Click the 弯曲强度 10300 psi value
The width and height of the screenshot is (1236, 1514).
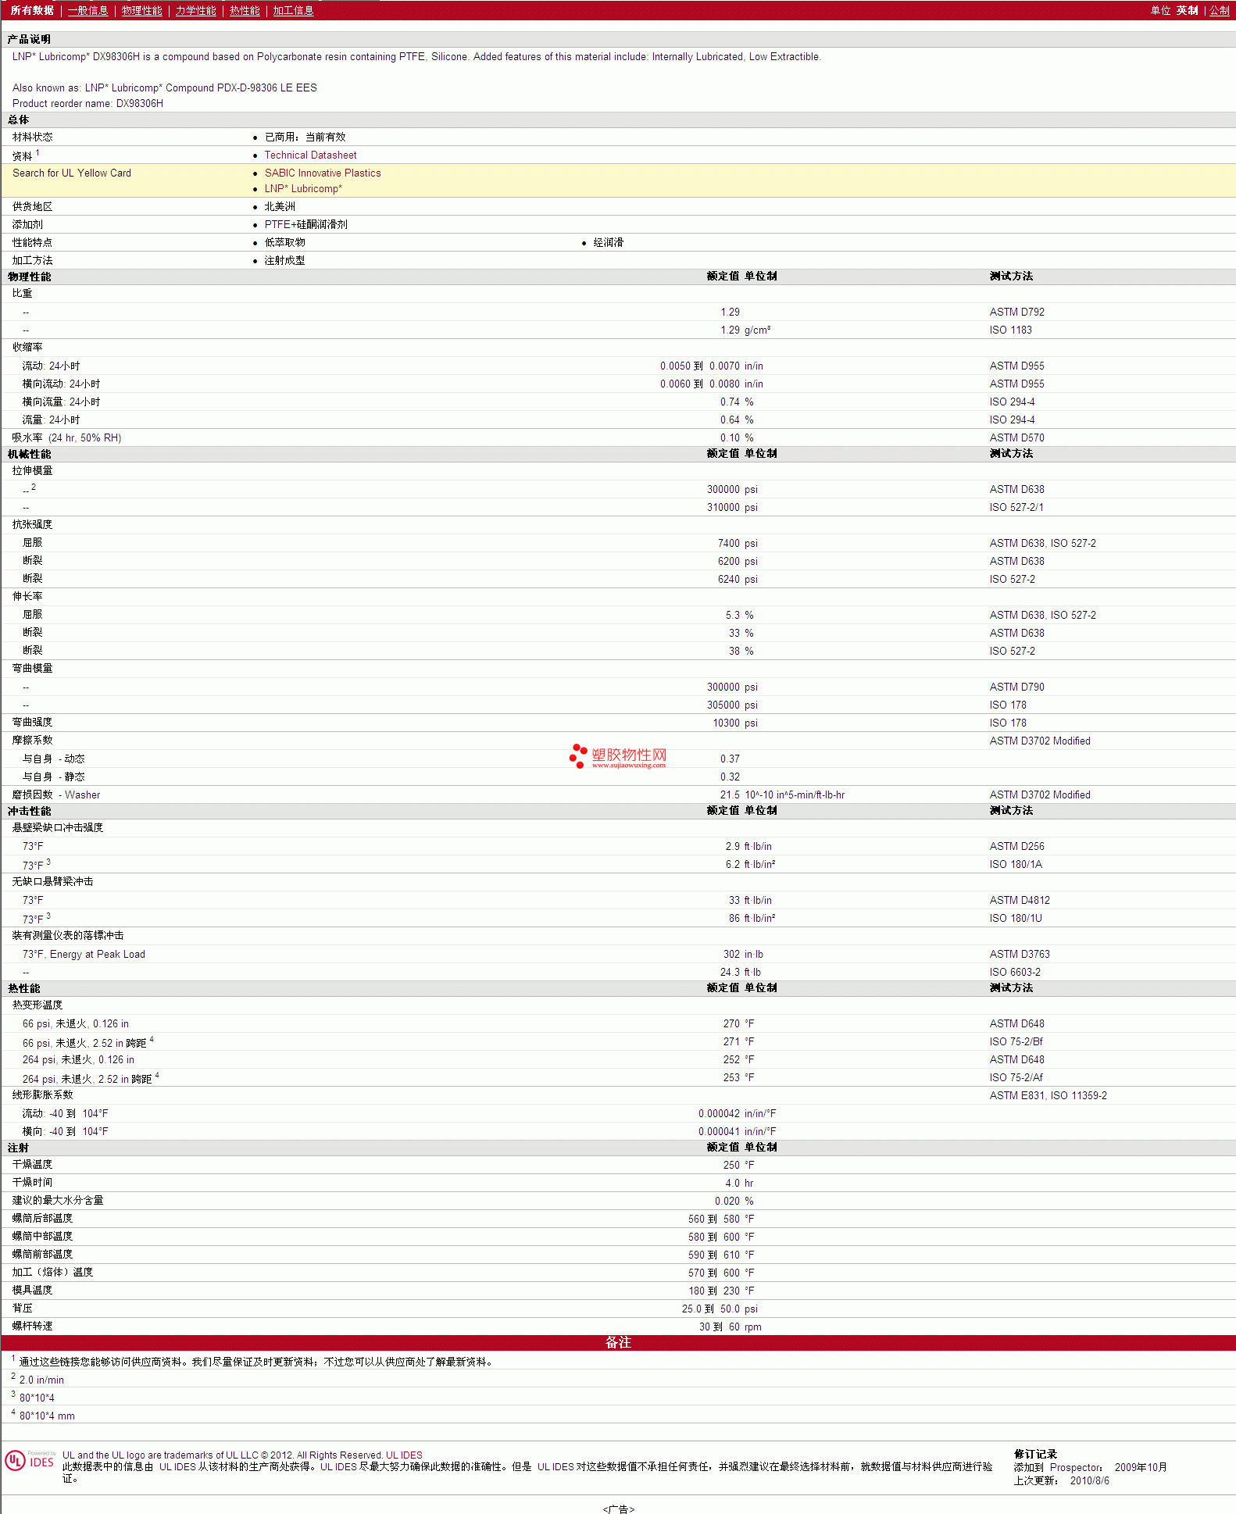pyautogui.click(x=735, y=723)
